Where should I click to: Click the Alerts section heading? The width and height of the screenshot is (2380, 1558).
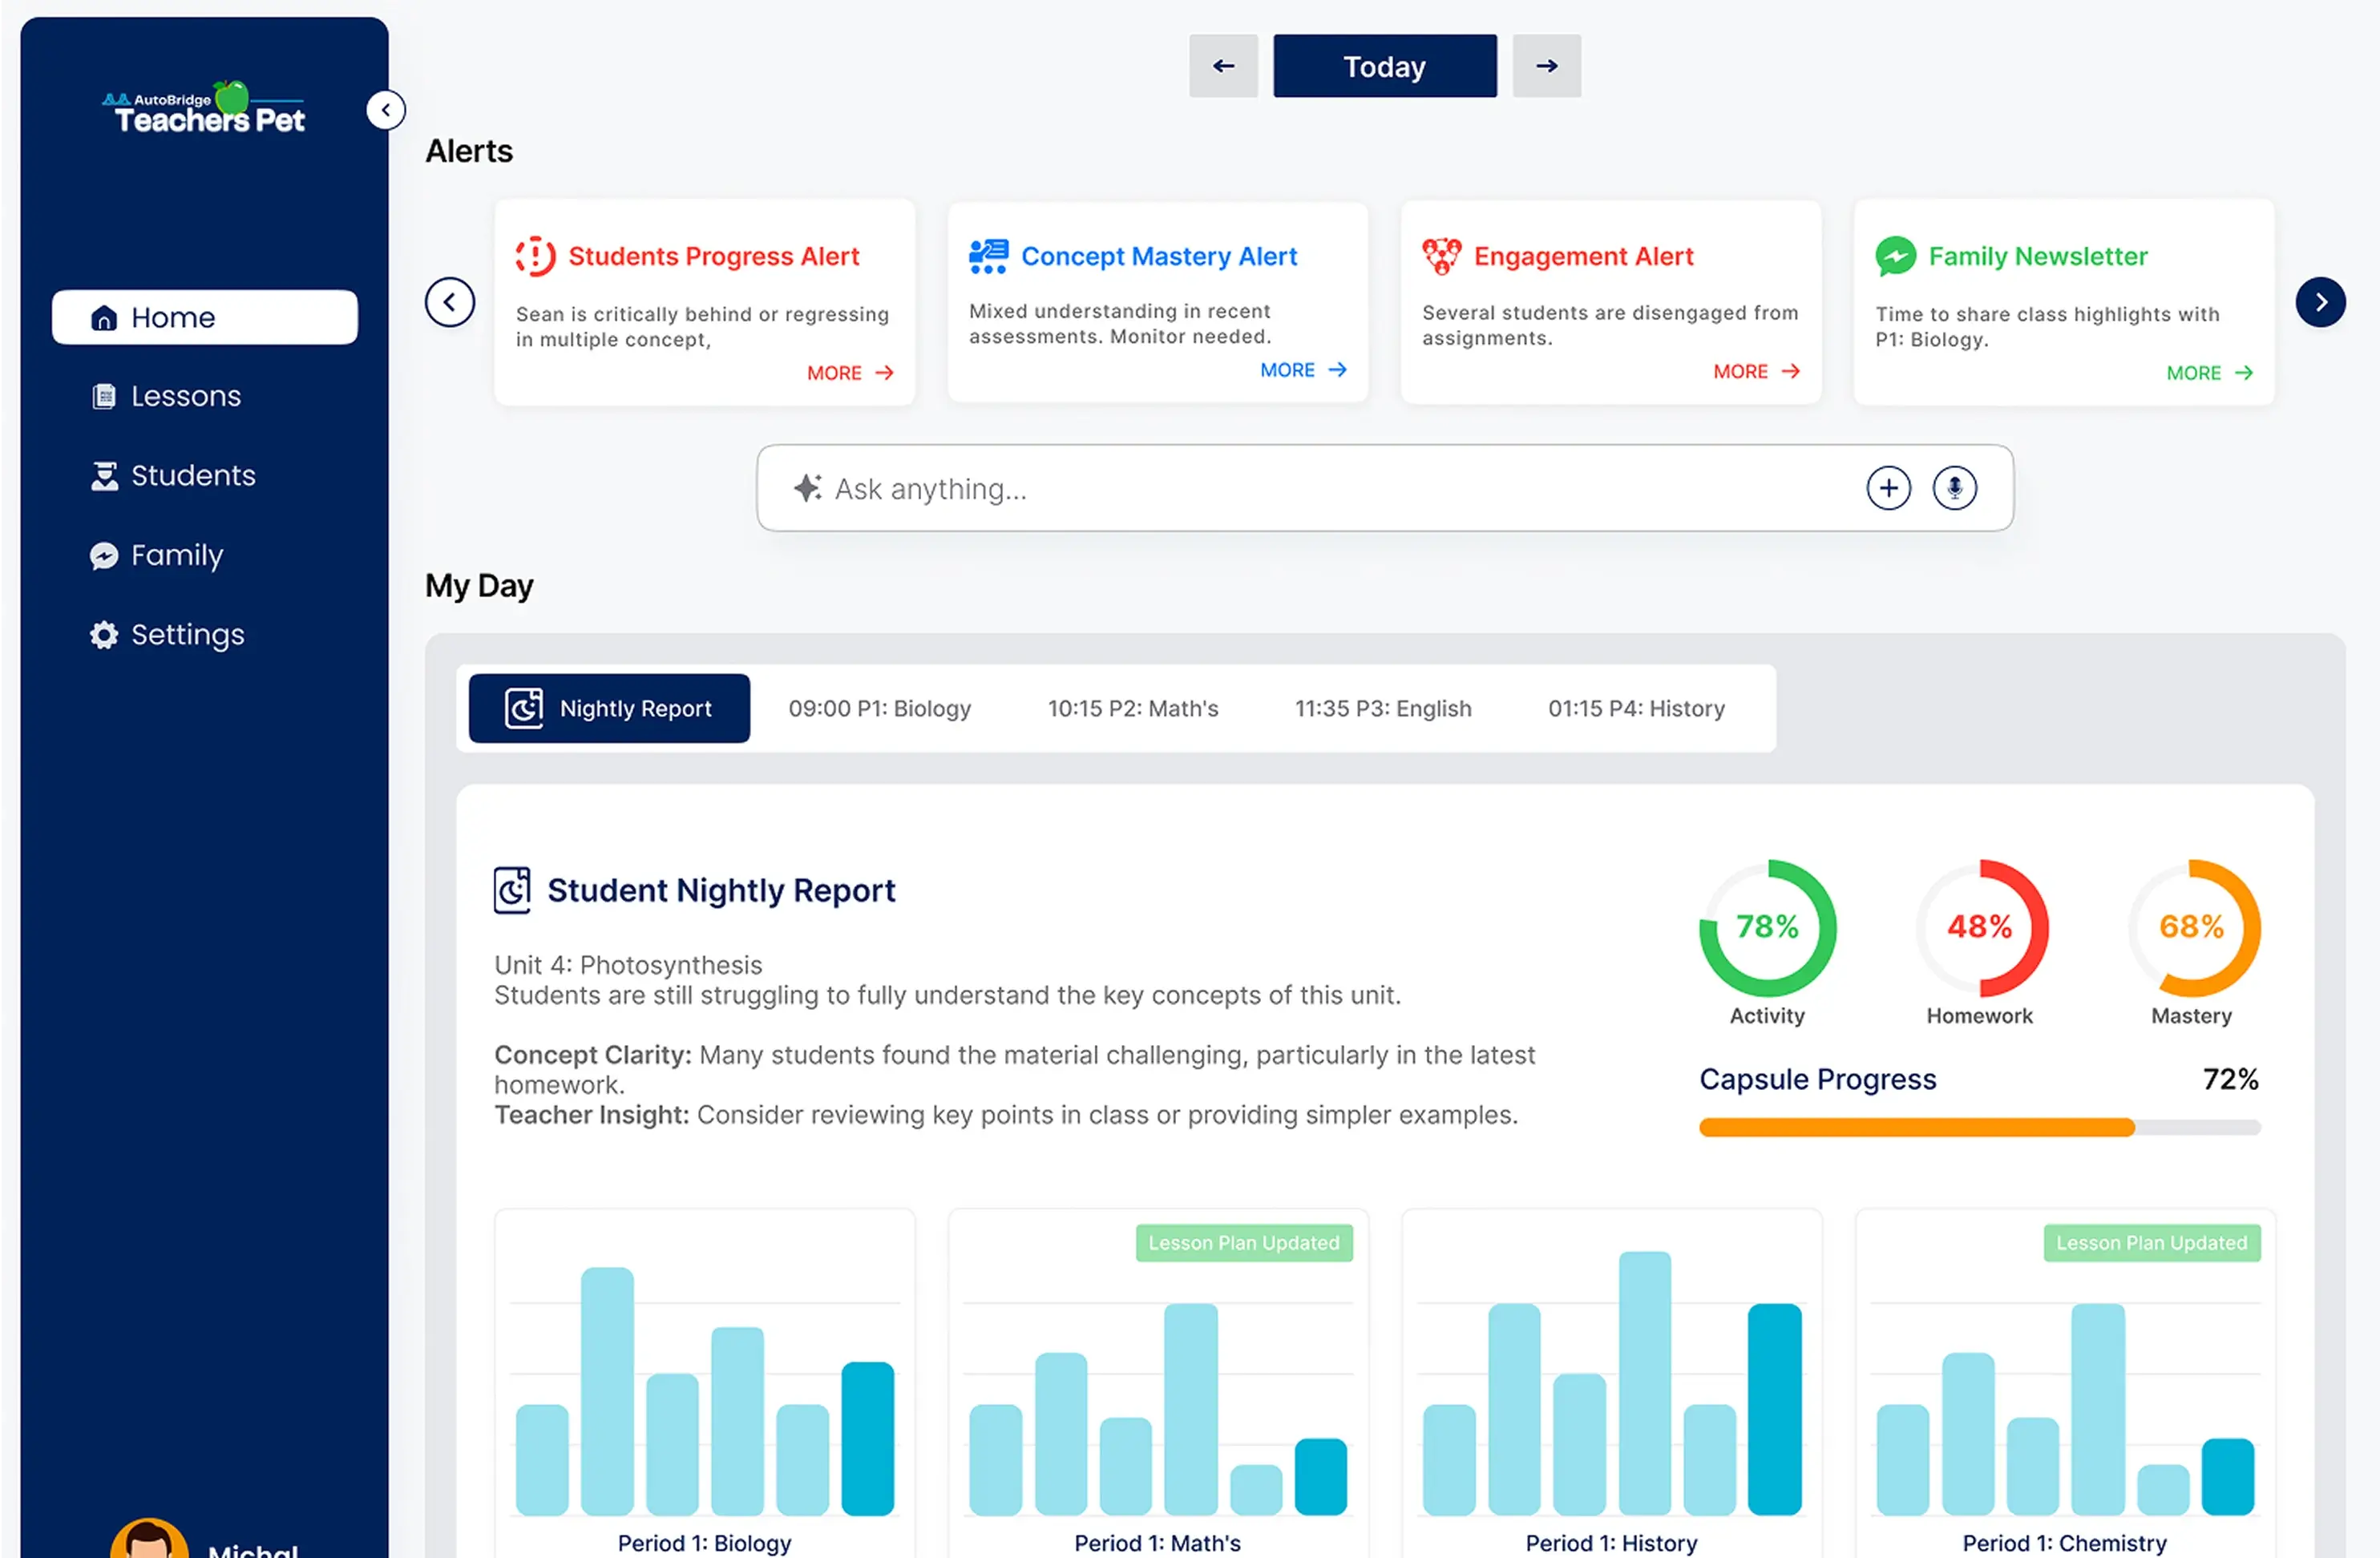[469, 151]
